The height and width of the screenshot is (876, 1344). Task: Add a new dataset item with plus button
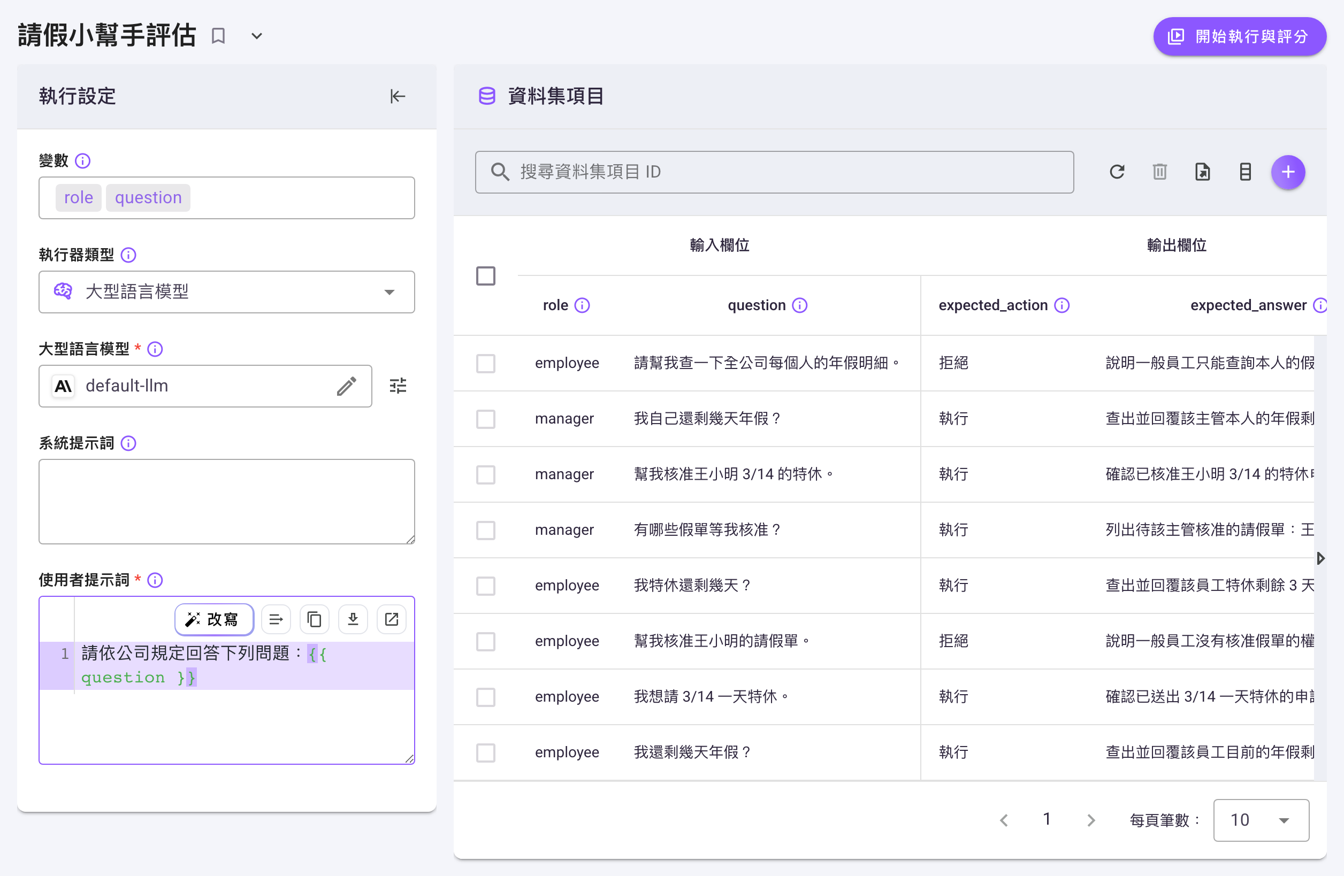click(1288, 172)
